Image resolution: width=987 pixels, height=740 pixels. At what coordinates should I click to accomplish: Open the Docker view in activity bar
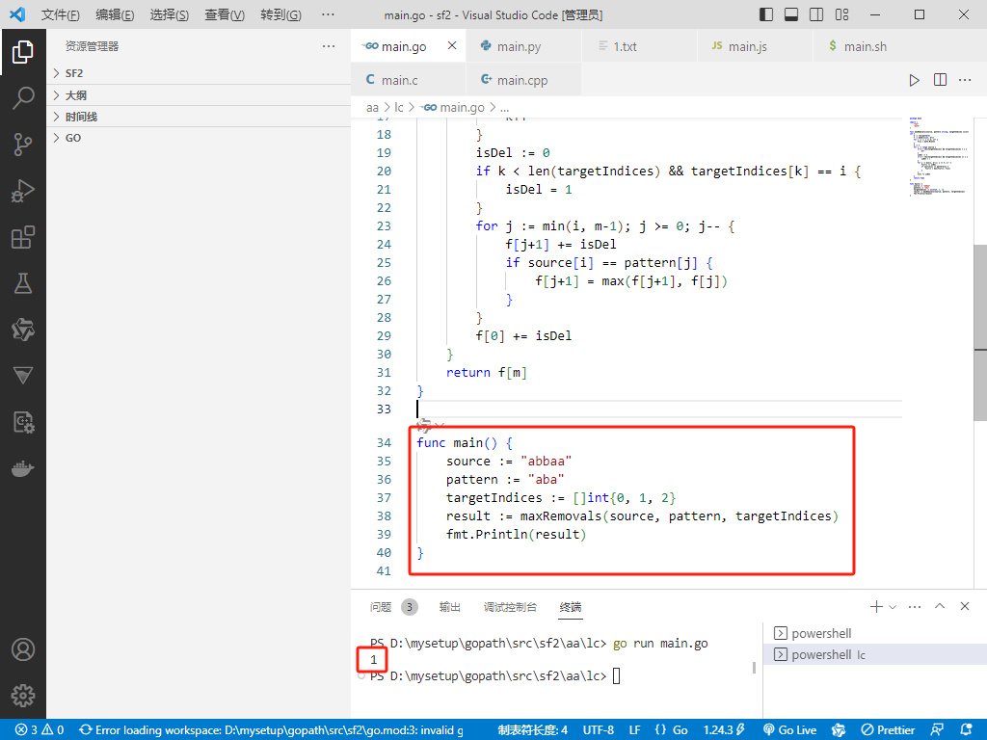23,469
